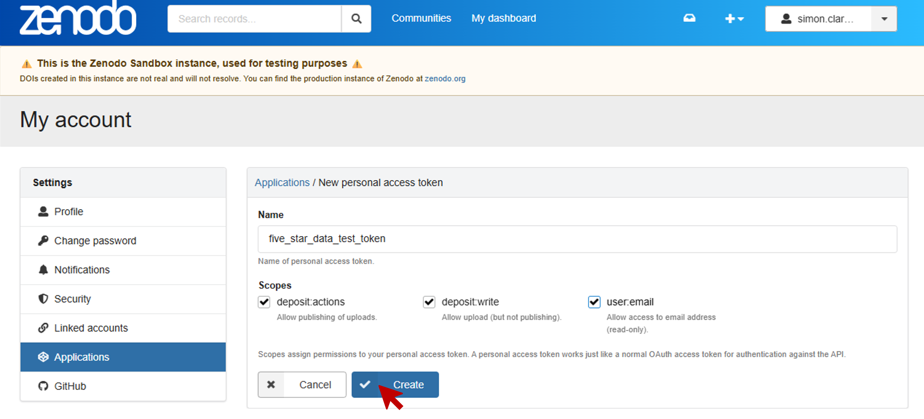The height and width of the screenshot is (419, 924).
Task: Select Applications in settings menu
Action: click(123, 357)
